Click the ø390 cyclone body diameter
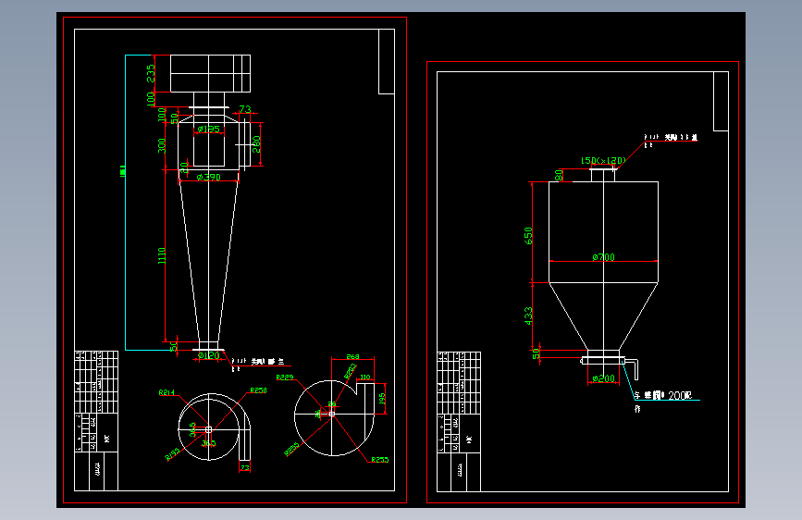 209,177
